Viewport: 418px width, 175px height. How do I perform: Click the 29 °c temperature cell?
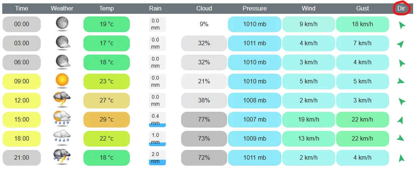107,120
